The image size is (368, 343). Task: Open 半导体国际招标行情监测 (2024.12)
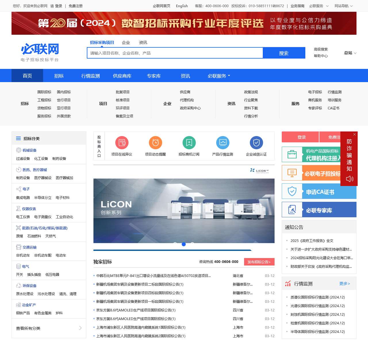[x=318, y=332]
